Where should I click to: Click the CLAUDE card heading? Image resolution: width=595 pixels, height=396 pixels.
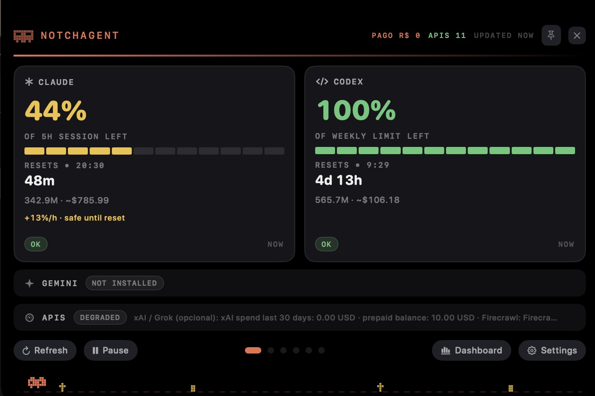56,82
